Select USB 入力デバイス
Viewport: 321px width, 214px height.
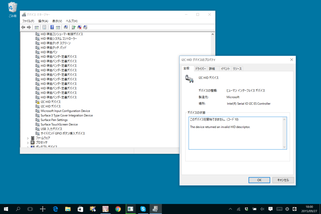[x=51, y=129]
